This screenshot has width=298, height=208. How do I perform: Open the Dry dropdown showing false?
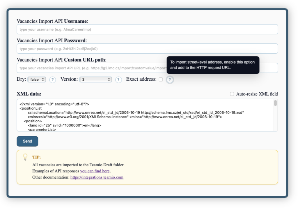(x=35, y=79)
